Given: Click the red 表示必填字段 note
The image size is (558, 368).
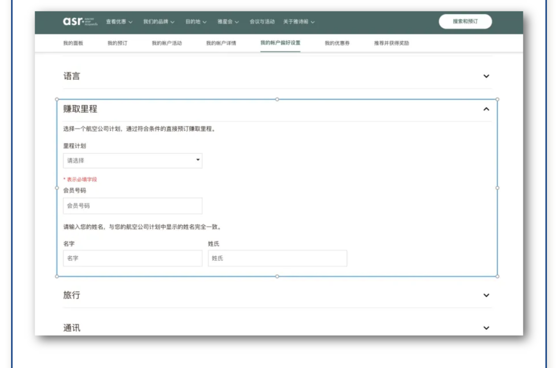Looking at the screenshot, I should click(x=80, y=179).
